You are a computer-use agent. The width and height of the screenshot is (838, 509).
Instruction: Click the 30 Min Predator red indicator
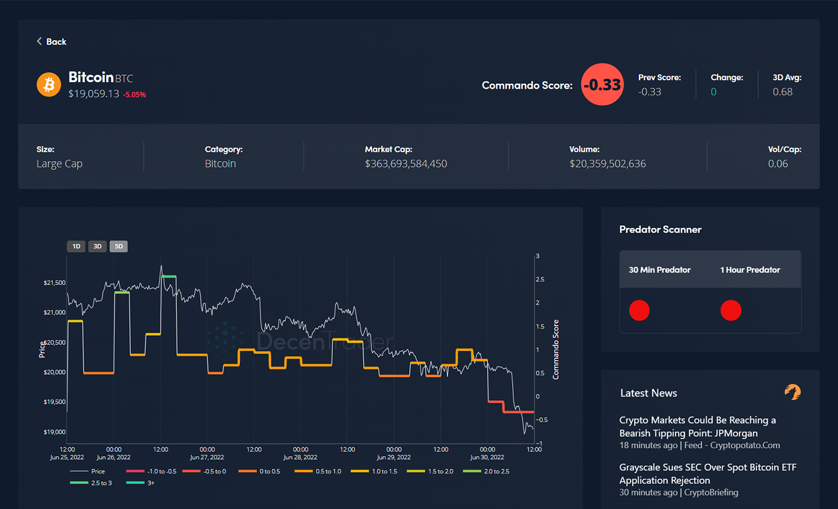639,310
